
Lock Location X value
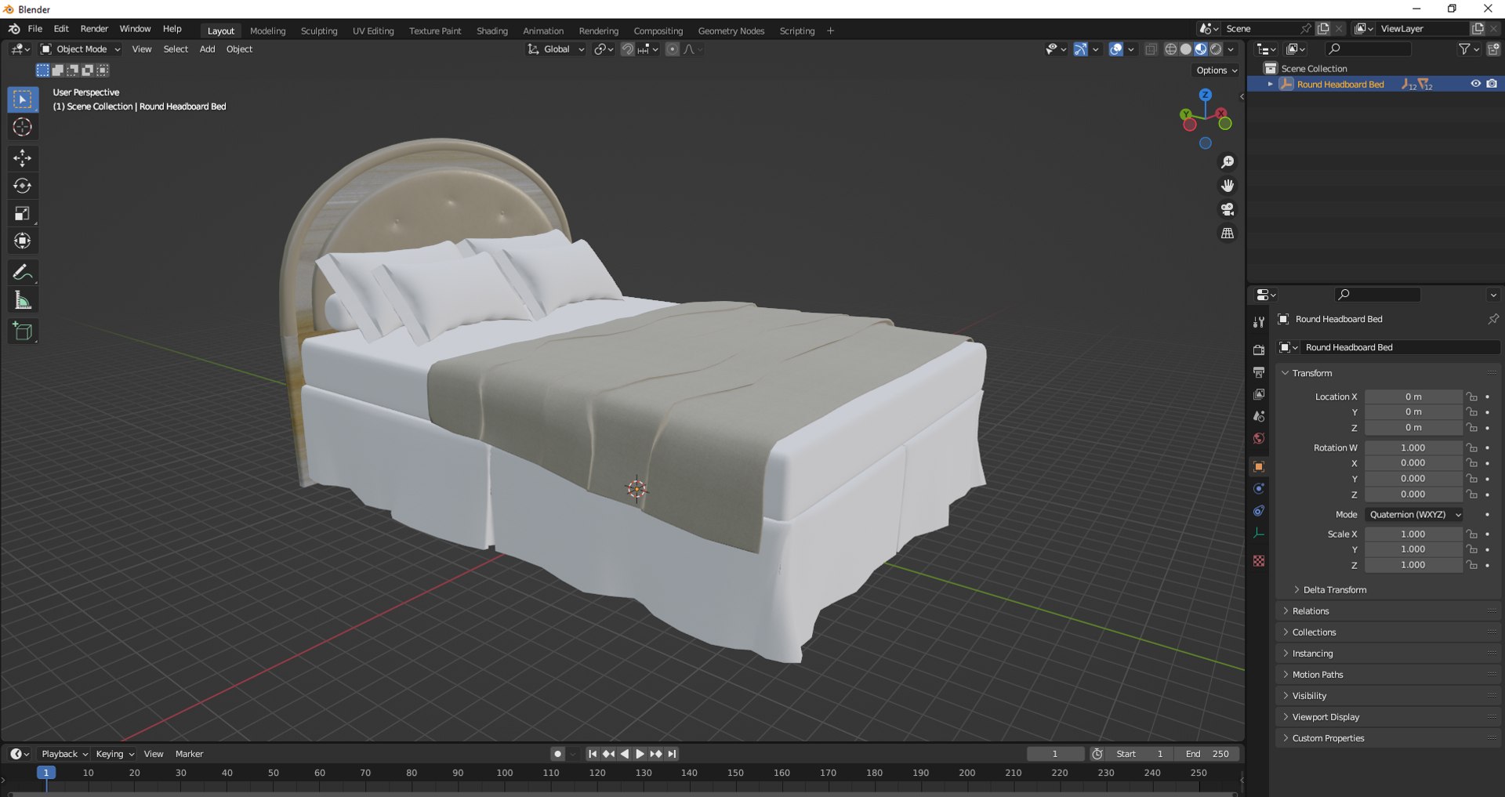[1472, 397]
